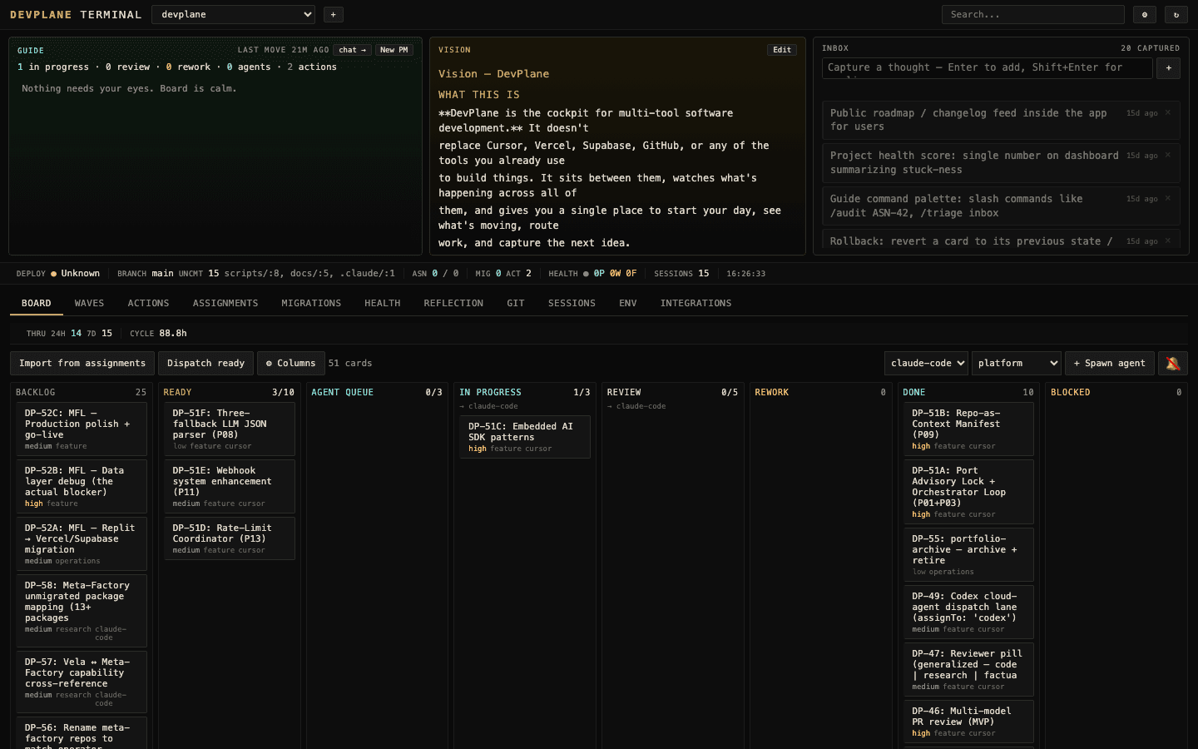
Task: Click the chat → button in Guide panel
Action: pyautogui.click(x=353, y=50)
